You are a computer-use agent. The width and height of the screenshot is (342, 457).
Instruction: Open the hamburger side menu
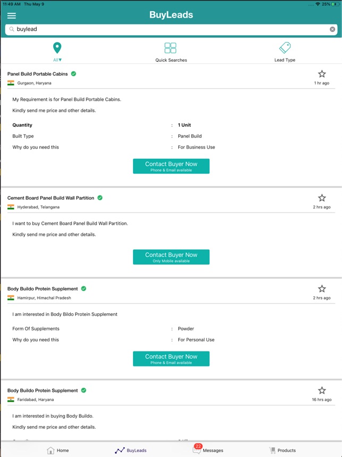point(11,15)
